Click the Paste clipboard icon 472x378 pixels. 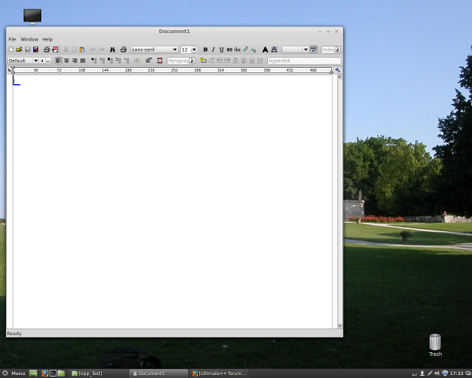click(82, 49)
